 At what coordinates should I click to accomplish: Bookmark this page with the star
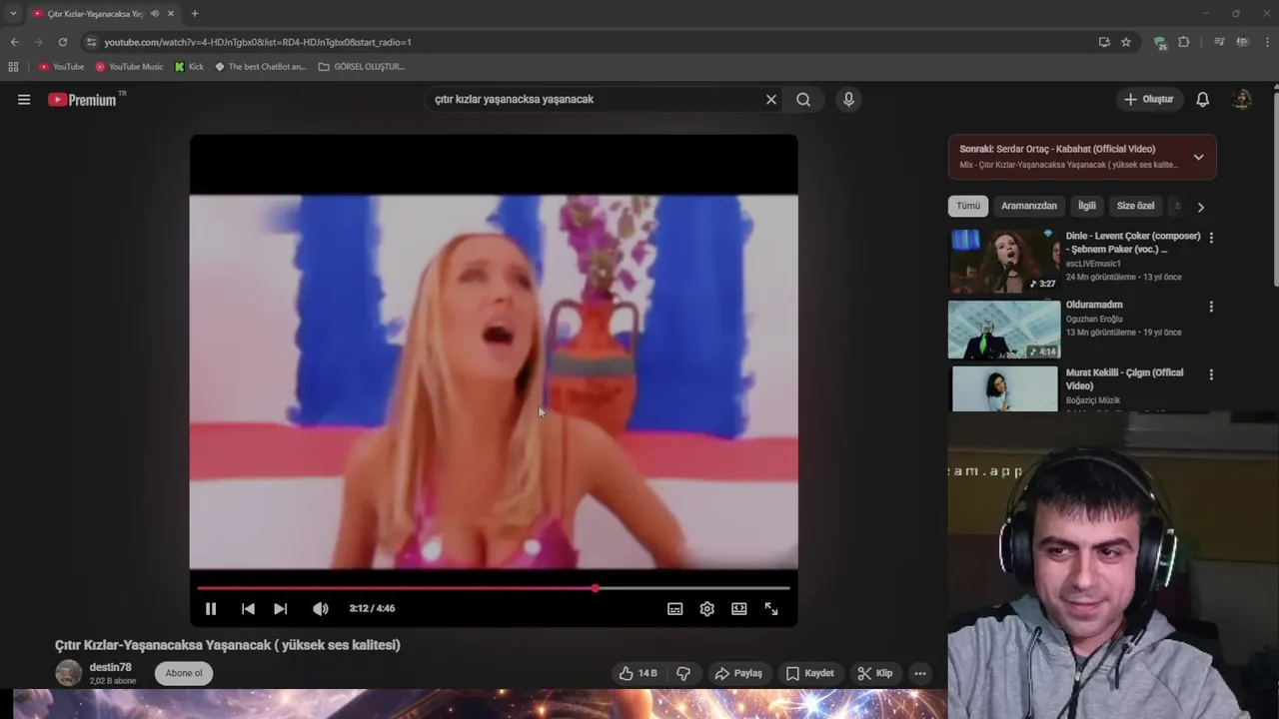[x=1126, y=42]
